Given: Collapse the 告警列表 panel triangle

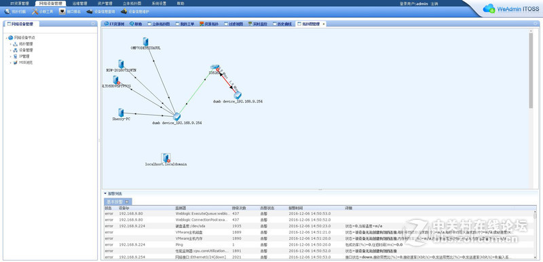Looking at the screenshot, I should point(105,193).
